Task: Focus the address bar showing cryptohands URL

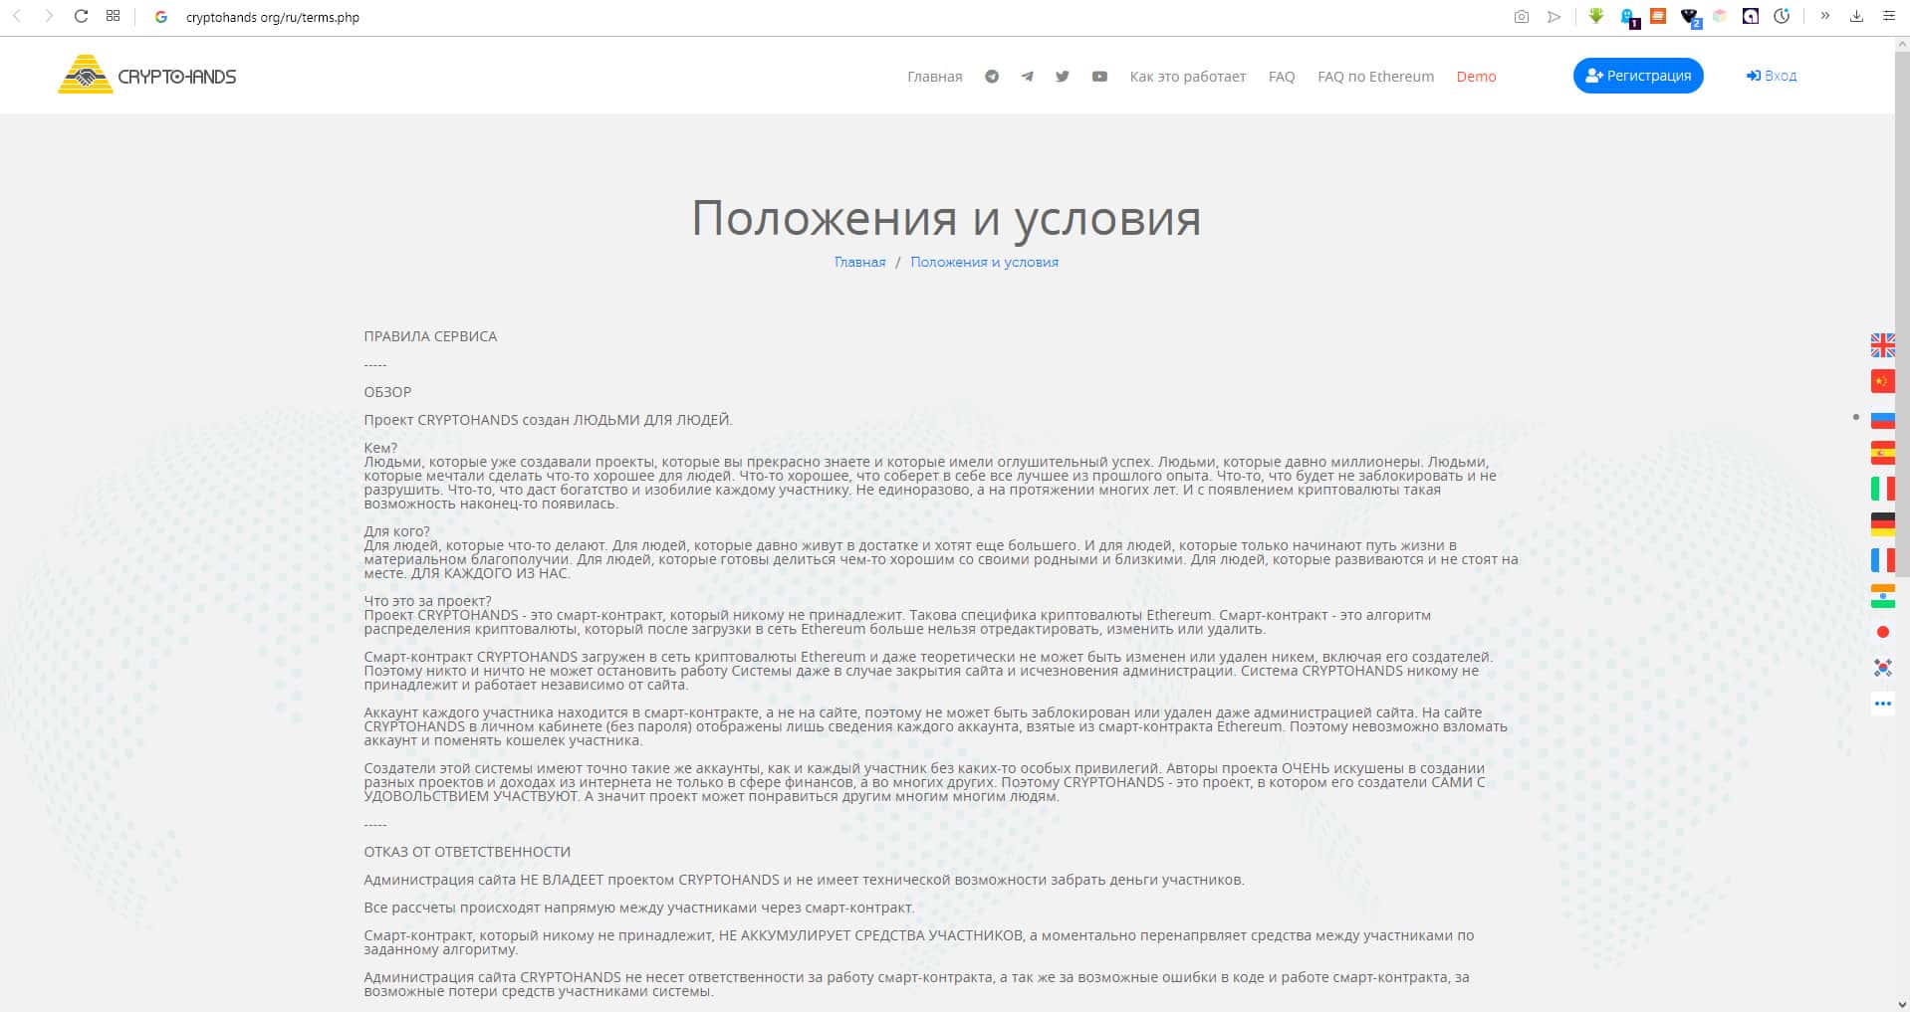Action: tap(273, 17)
